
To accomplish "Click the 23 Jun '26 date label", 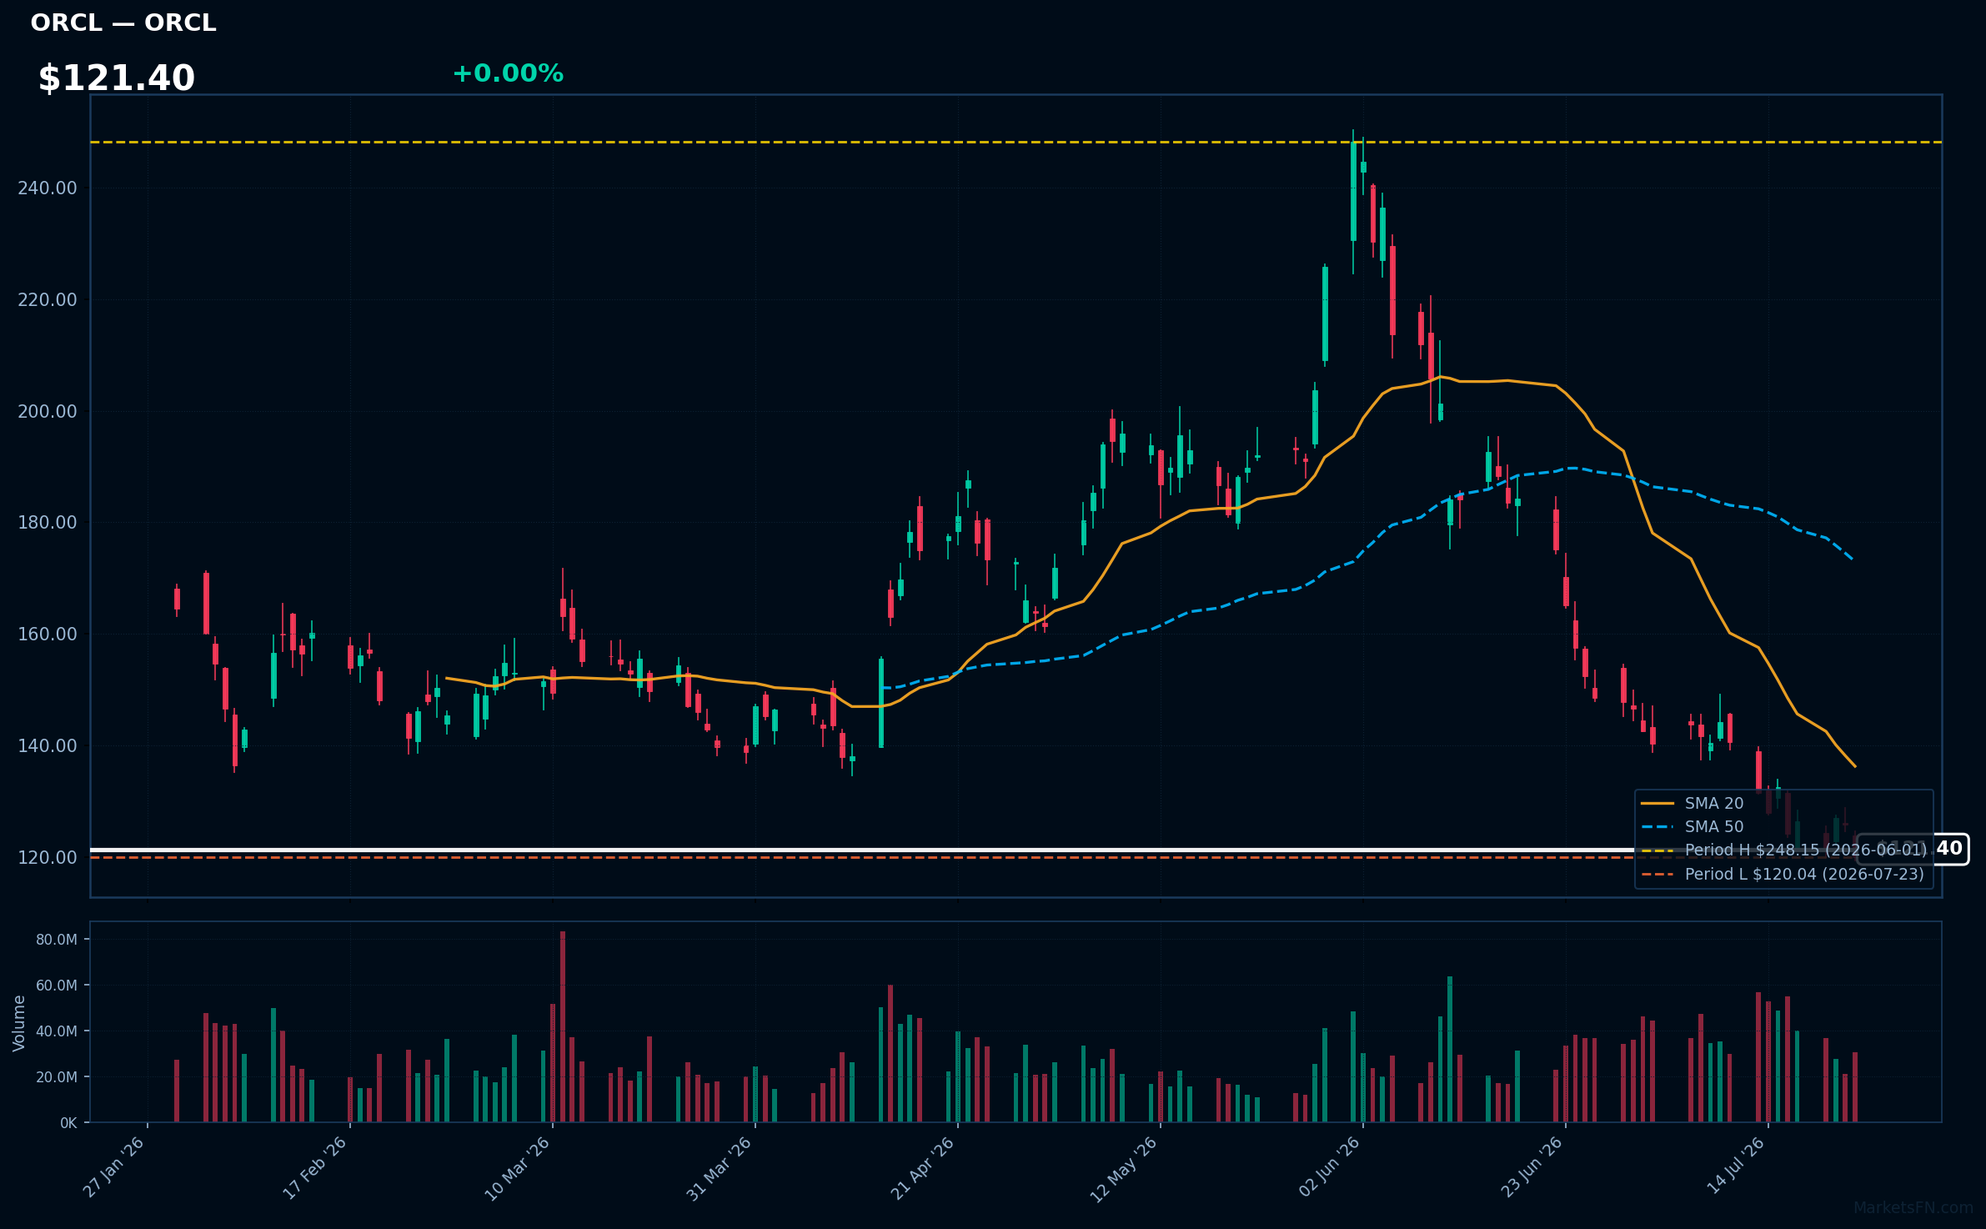I will coord(1532,1166).
